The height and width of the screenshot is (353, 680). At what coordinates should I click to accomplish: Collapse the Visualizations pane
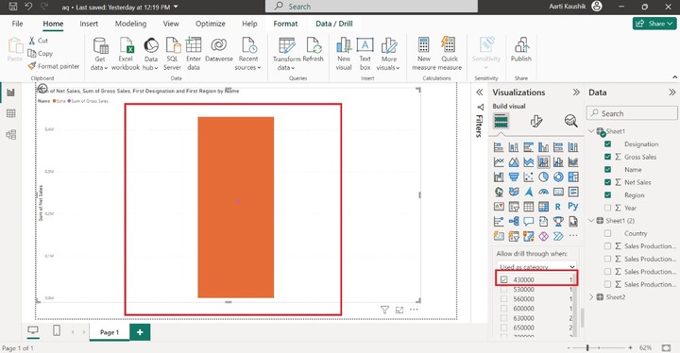[x=576, y=92]
